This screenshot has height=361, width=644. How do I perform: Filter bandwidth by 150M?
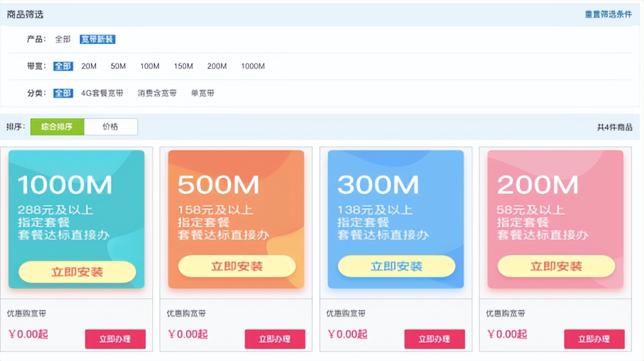[x=183, y=66]
